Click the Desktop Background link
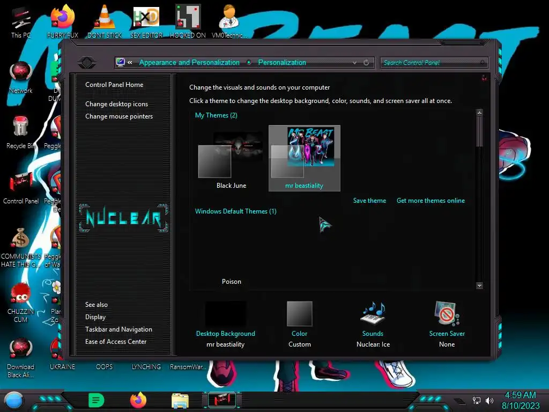This screenshot has width=549, height=412. click(x=226, y=334)
